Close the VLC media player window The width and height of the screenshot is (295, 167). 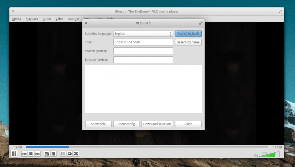tap(13, 11)
